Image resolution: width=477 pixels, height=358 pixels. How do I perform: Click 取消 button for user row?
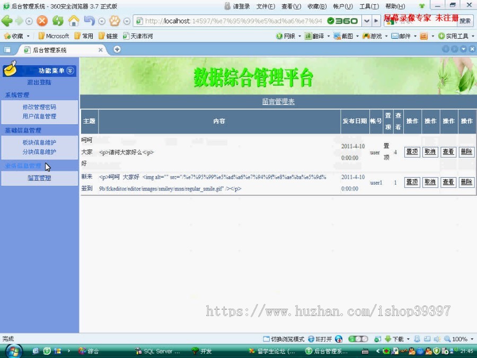430,152
